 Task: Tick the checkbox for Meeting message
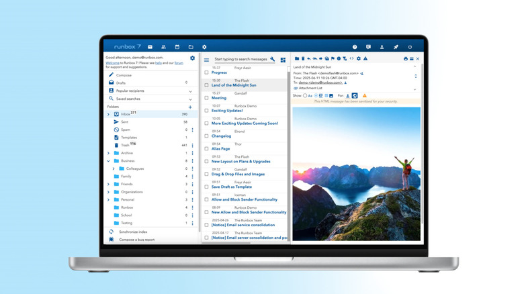206,98
